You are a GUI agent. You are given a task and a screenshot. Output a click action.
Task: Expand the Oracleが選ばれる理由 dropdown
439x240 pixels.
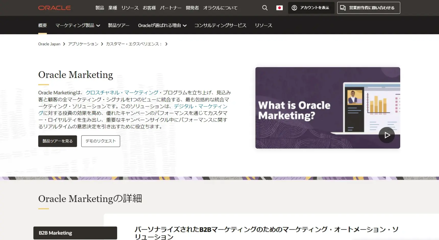(162, 25)
